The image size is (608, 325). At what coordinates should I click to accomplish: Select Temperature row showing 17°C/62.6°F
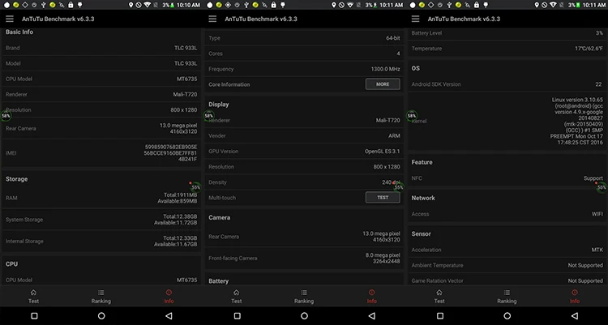point(507,49)
